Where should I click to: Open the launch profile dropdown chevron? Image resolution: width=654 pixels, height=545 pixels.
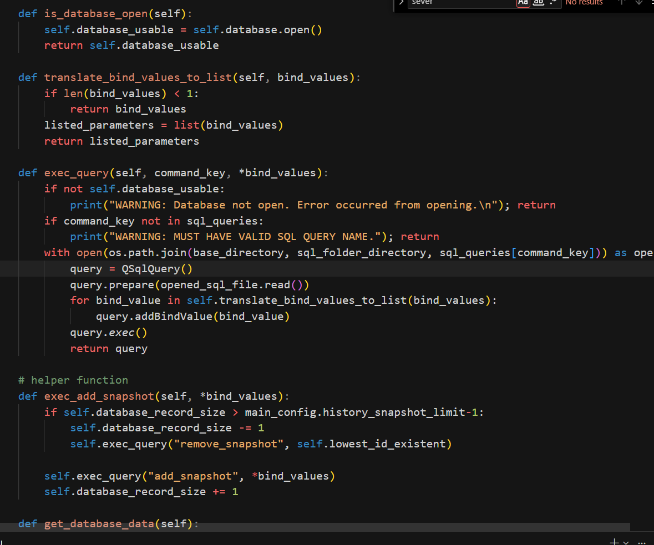(626, 542)
